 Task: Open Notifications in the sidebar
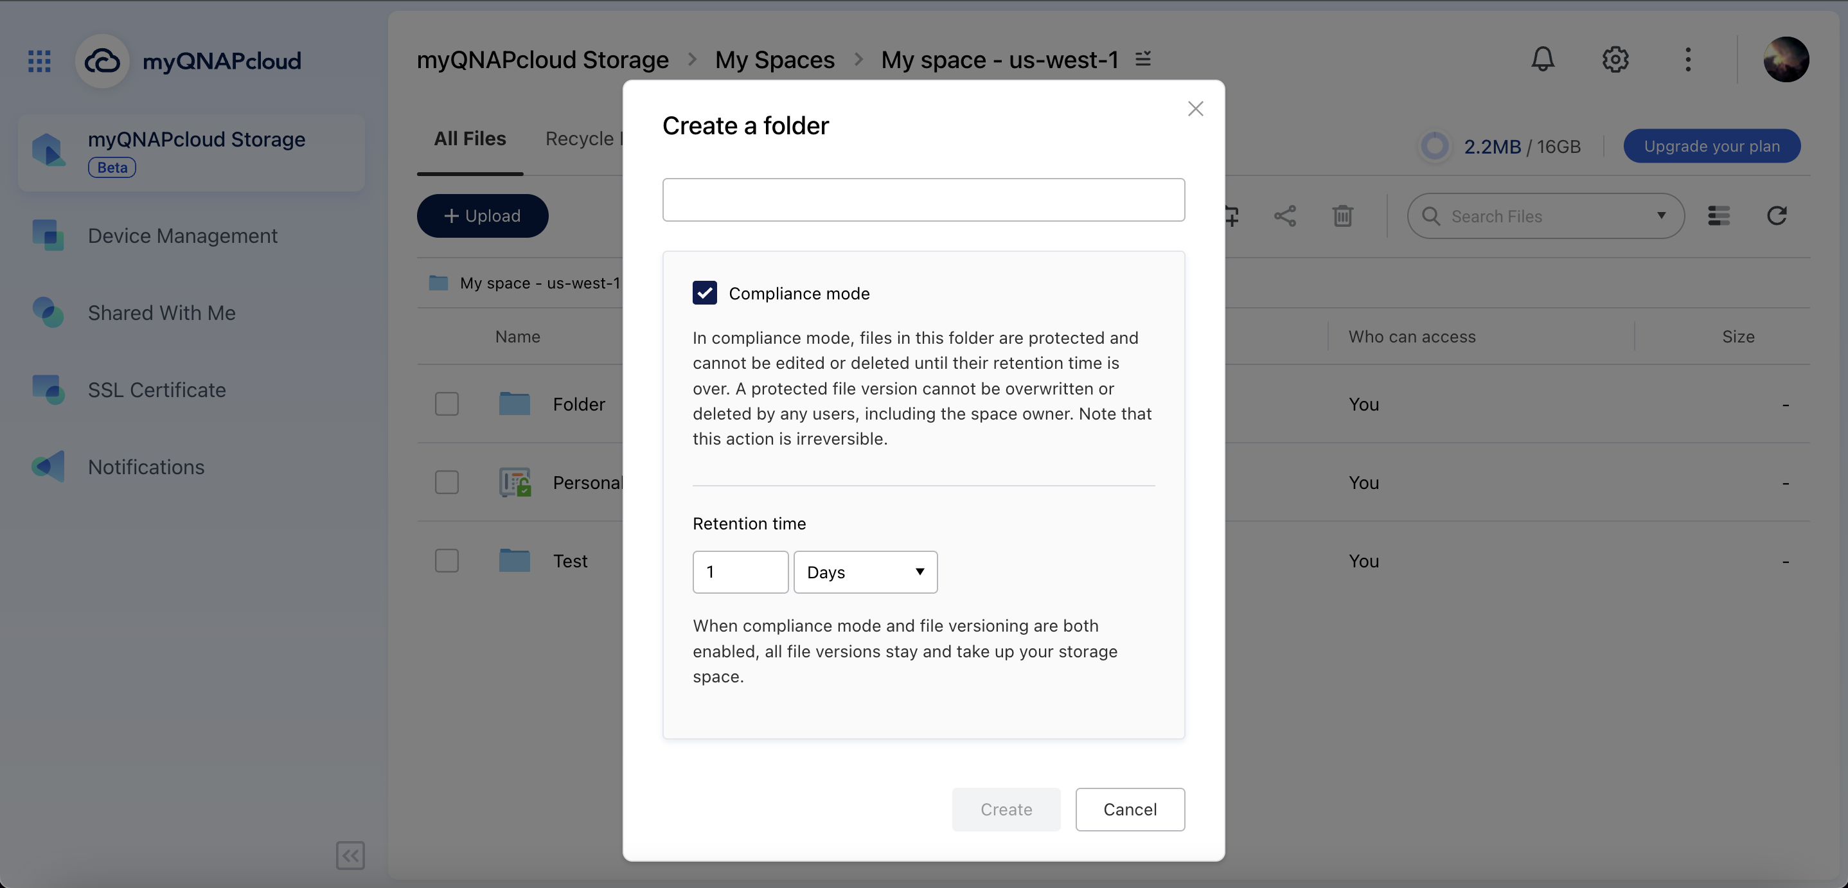point(146,467)
